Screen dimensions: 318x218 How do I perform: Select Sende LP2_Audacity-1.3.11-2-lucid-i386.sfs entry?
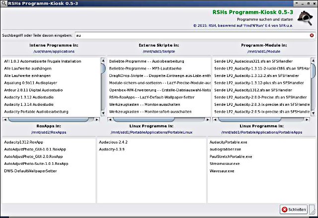pos(261,69)
